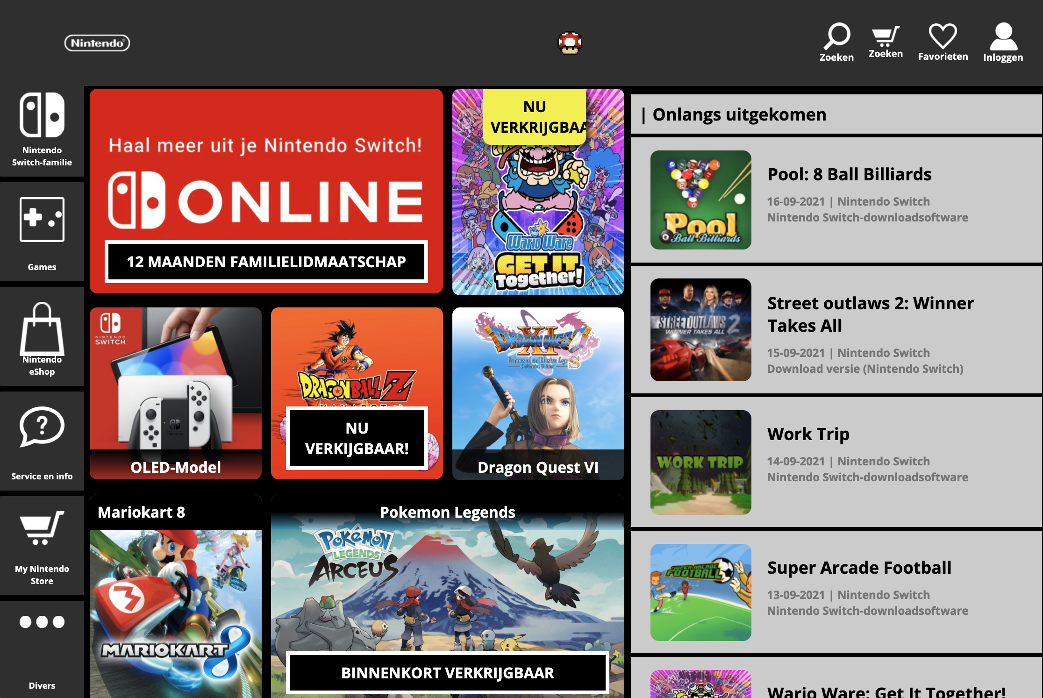Click the Inloggen user profile icon

(1003, 36)
